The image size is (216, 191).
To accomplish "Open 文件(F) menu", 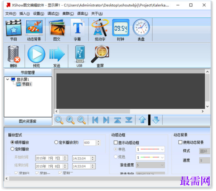I will [11, 13].
